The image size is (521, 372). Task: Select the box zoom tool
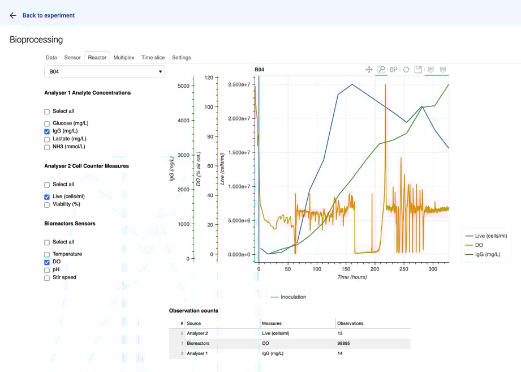(381, 70)
